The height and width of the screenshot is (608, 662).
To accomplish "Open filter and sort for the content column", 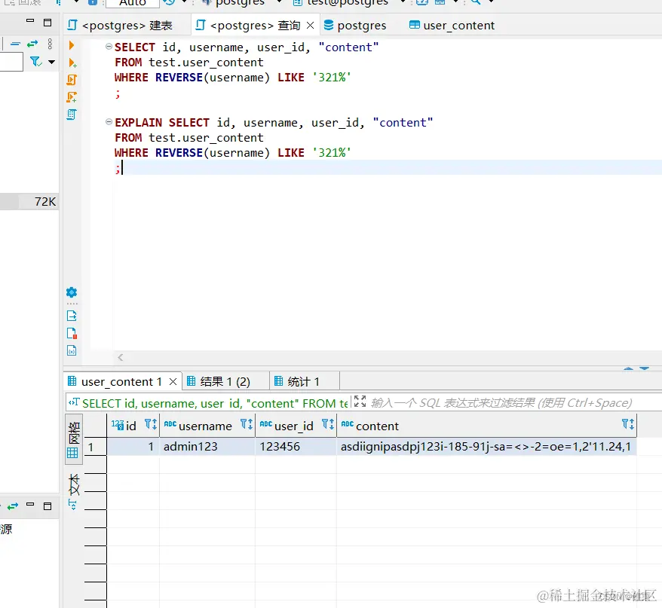I will (x=628, y=424).
